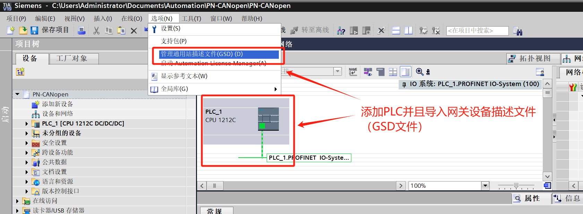Open the 项目(P) menu
583x214 pixels.
coord(16,19)
